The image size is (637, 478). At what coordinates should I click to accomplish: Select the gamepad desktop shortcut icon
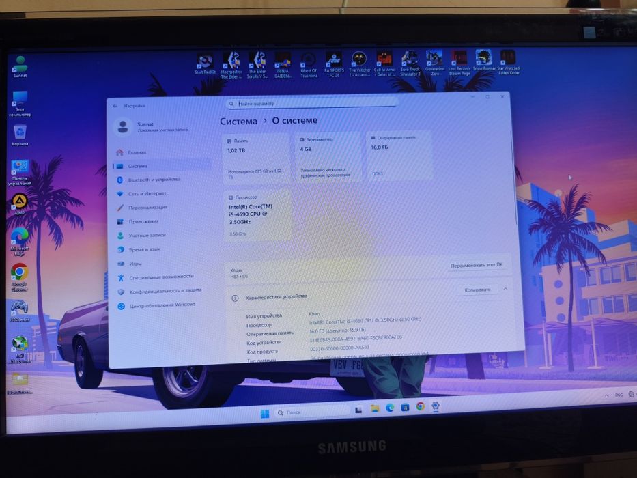click(19, 311)
